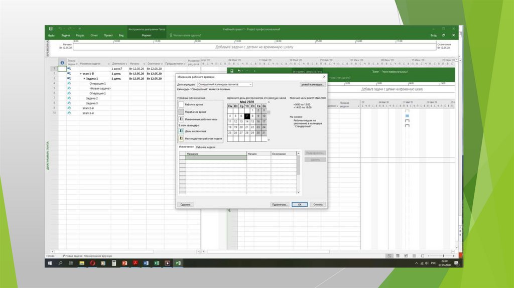Open the Opera browser from the taskbar
Image resolution: width=514 pixels, height=288 pixels.
[92, 263]
